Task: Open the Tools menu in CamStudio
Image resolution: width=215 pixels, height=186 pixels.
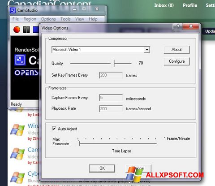Action: click(x=65, y=19)
